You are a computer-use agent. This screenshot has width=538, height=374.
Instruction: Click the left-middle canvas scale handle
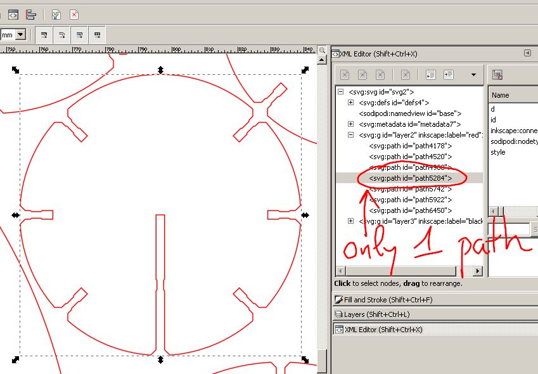coord(15,215)
